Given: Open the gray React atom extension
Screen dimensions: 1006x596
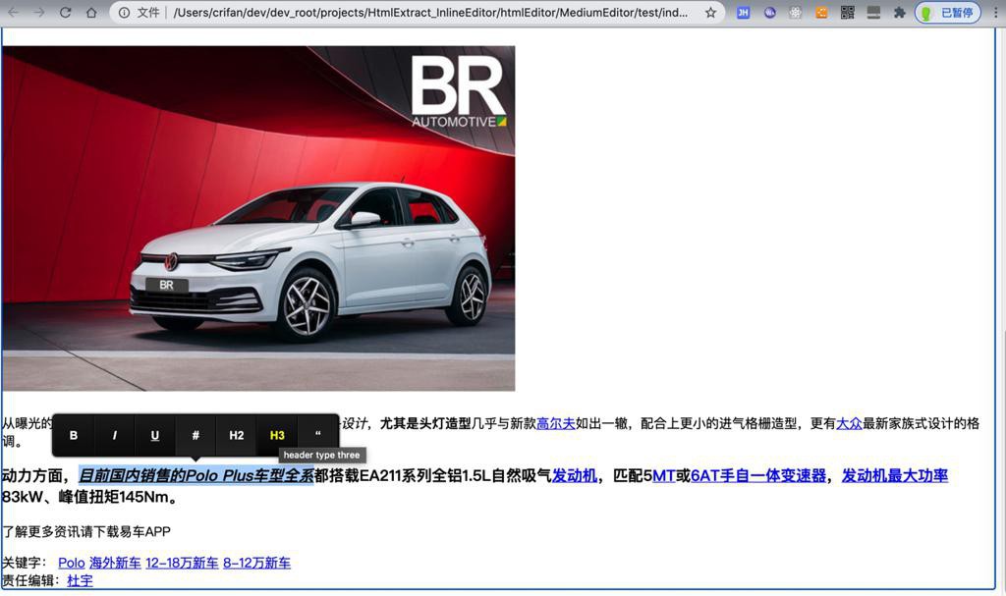Looking at the screenshot, I should click(795, 12).
